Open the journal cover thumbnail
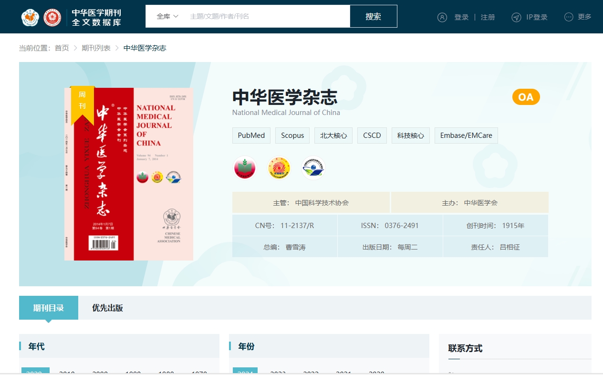603x375 pixels. pos(129,174)
